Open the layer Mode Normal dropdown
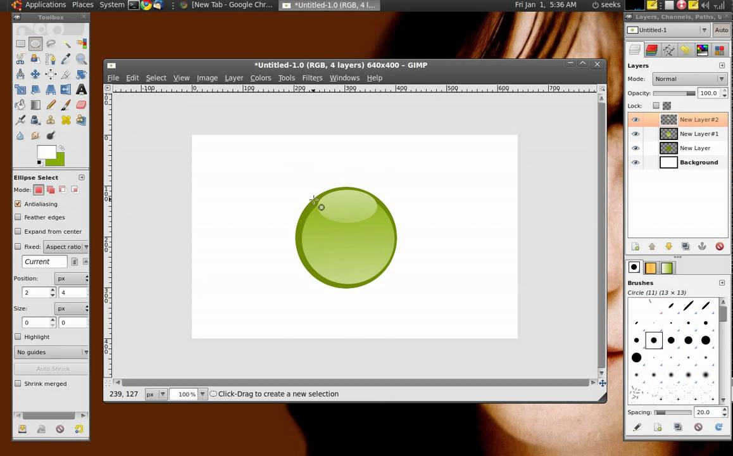 coord(689,79)
